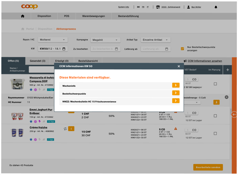
Task: Open the notification bell
Action: coord(216,7)
